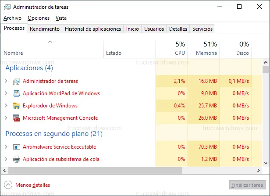The height and width of the screenshot is (196, 270).
Task: Switch to the Servicios tab
Action: [202, 29]
